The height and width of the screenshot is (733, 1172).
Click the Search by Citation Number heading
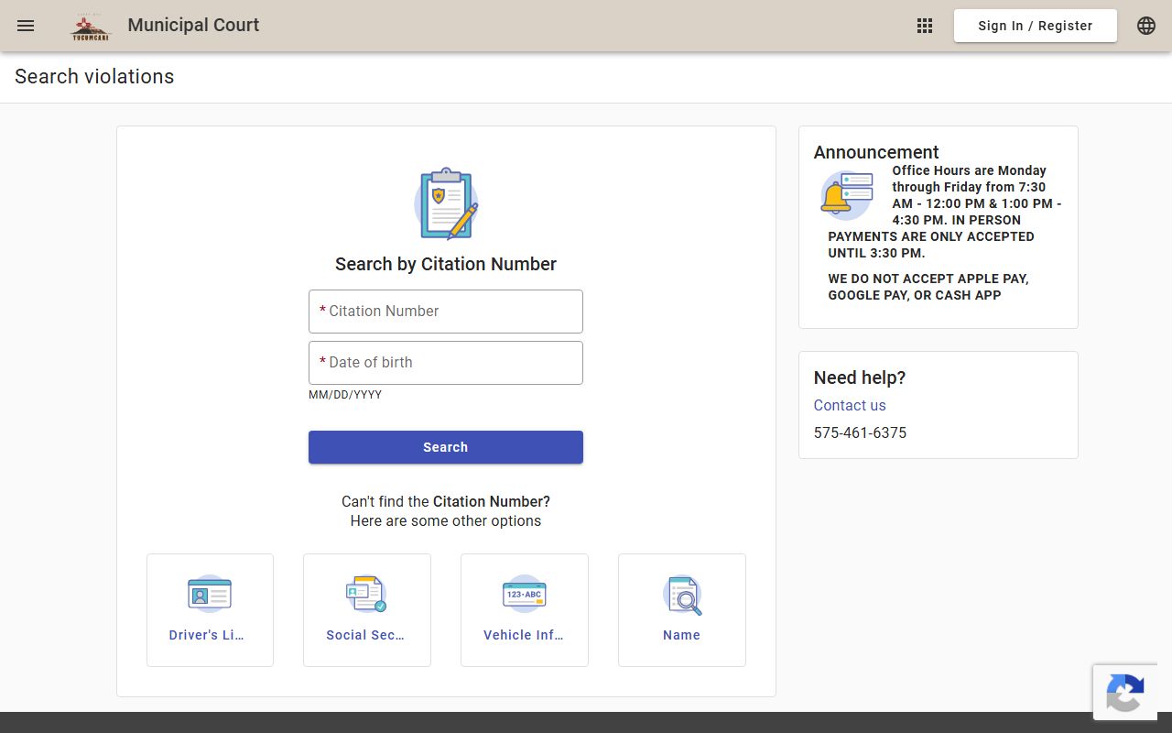(x=446, y=264)
